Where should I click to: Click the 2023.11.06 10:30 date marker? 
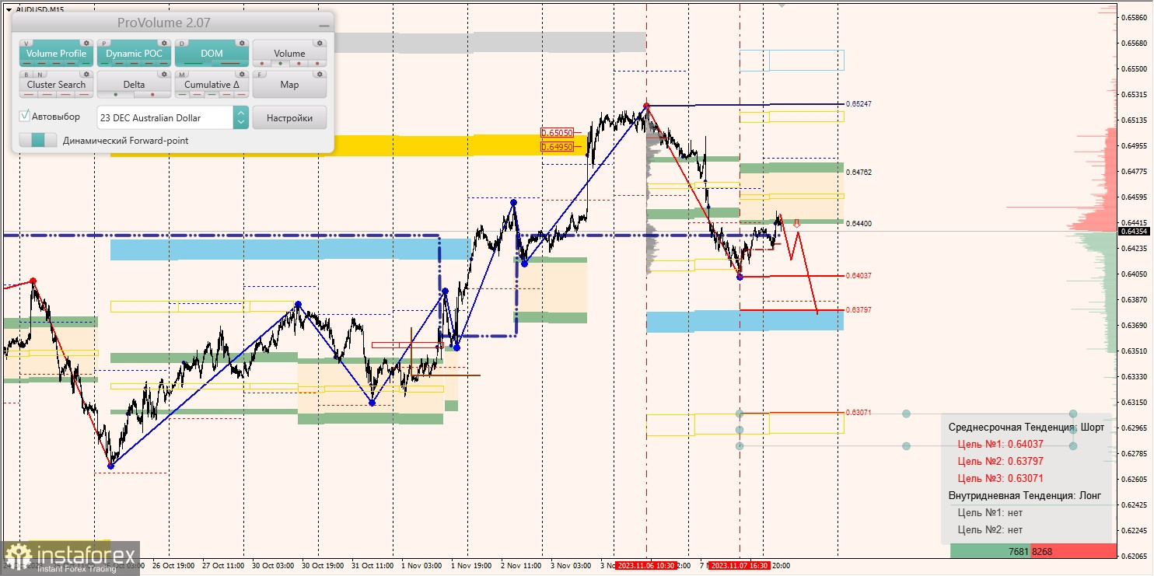[x=645, y=565]
